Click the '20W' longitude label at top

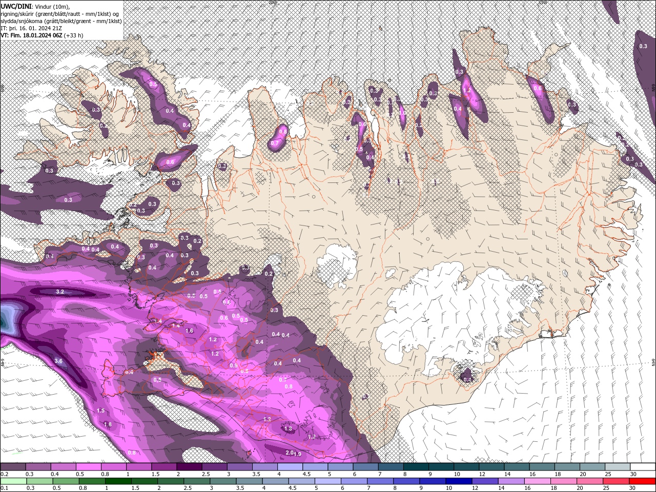(272, 2)
